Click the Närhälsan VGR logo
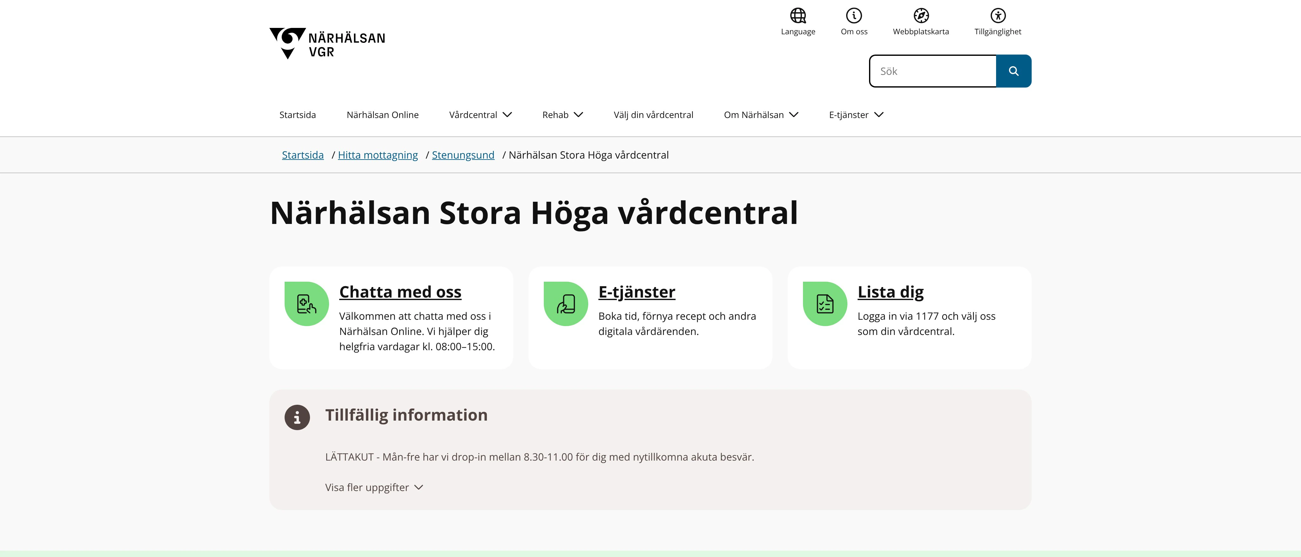Image resolution: width=1301 pixels, height=557 pixels. click(x=327, y=43)
